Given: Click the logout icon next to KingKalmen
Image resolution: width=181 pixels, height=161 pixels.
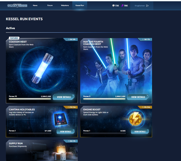Looking at the screenshot, I should (148, 6).
